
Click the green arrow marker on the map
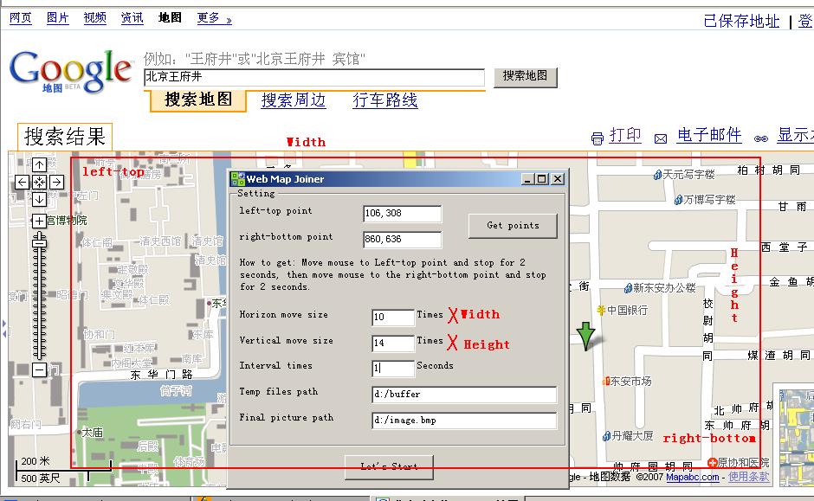[x=585, y=336]
